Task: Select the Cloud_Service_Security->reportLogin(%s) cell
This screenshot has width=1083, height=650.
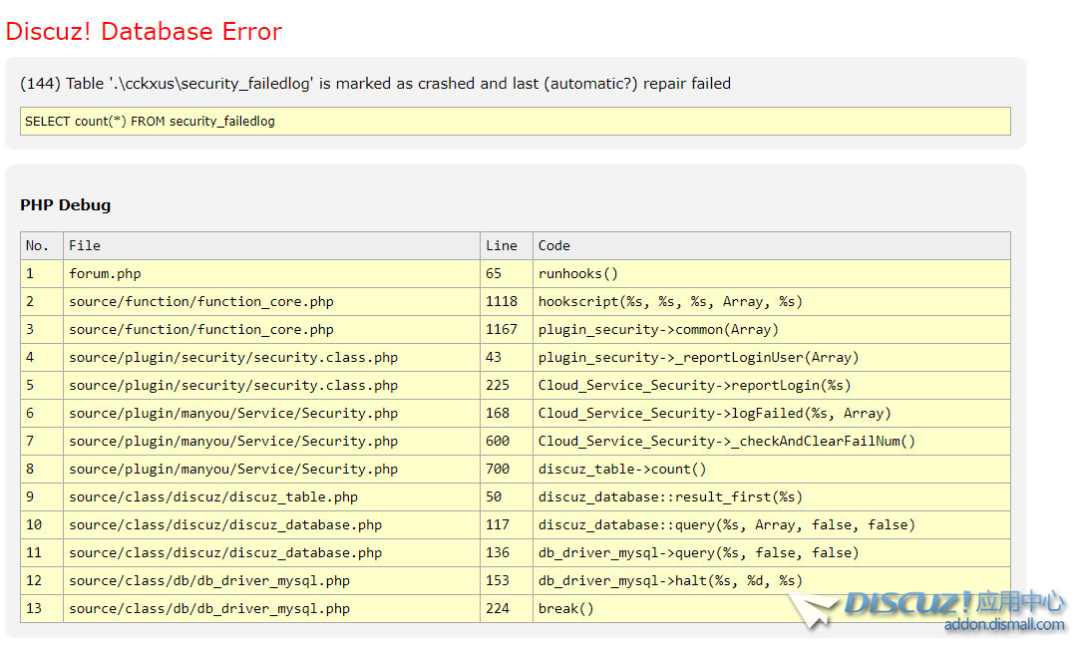Action: pyautogui.click(x=694, y=385)
